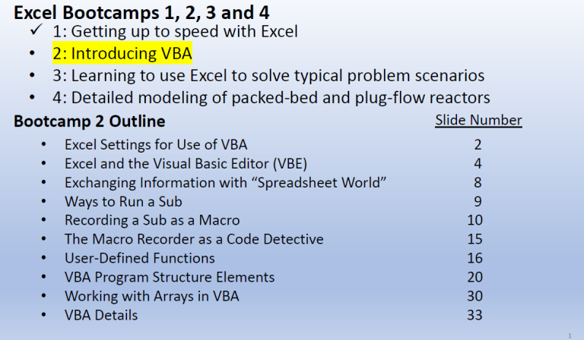
Task: Click the underlined "Slide Number" header
Action: pyautogui.click(x=478, y=120)
